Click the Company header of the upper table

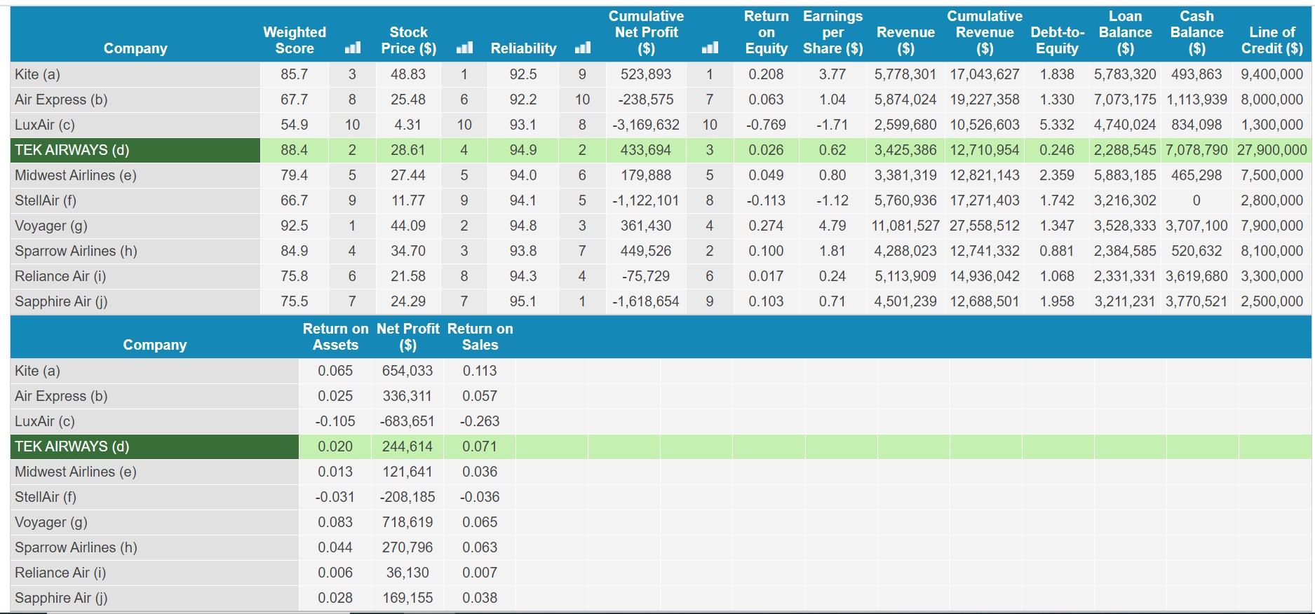pos(135,48)
